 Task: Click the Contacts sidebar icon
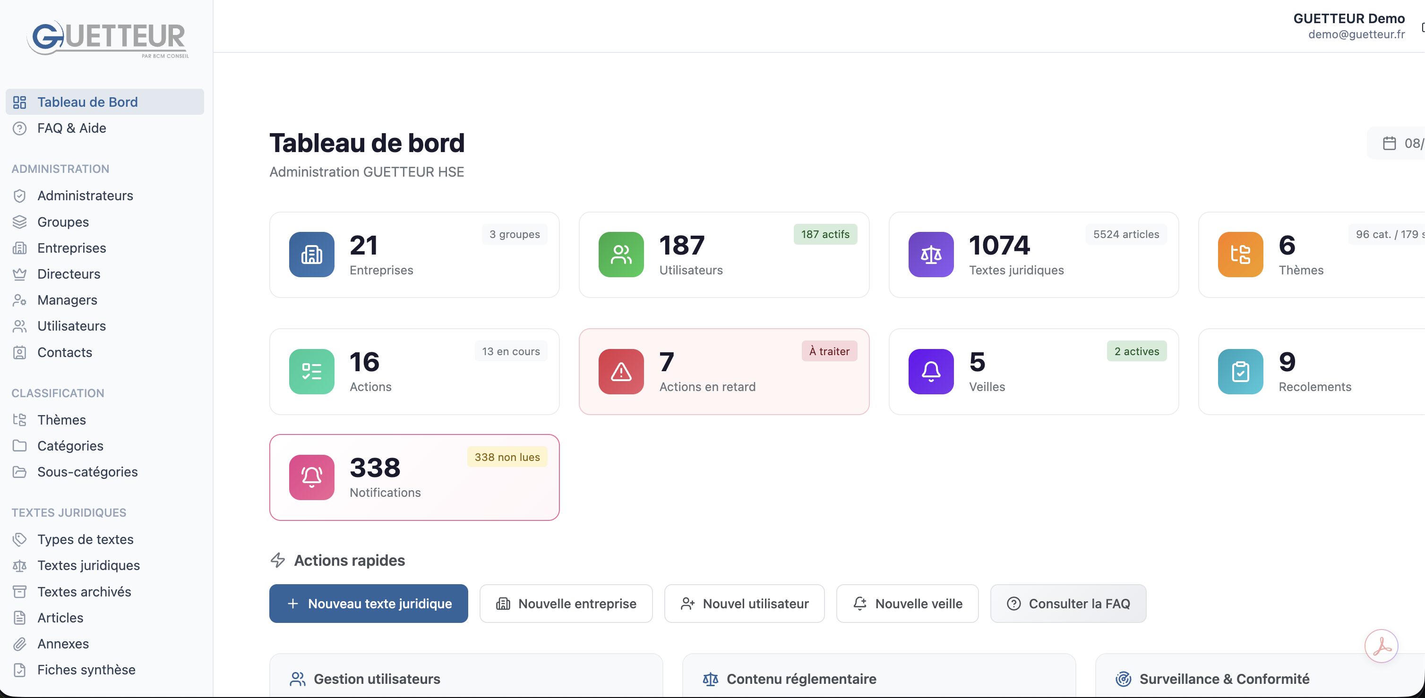click(19, 352)
